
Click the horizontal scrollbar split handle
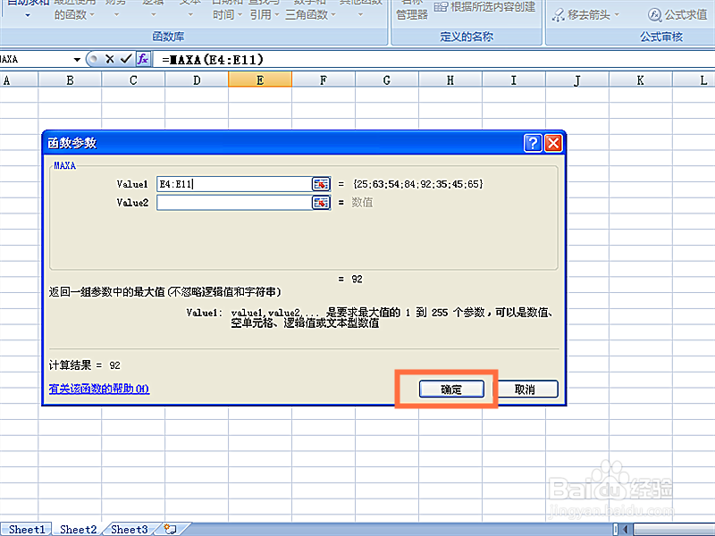[x=616, y=529]
